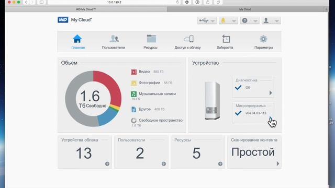Click the WD logo

[63, 20]
